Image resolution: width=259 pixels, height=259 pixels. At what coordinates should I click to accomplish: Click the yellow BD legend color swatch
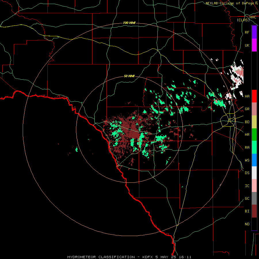tap(254, 122)
